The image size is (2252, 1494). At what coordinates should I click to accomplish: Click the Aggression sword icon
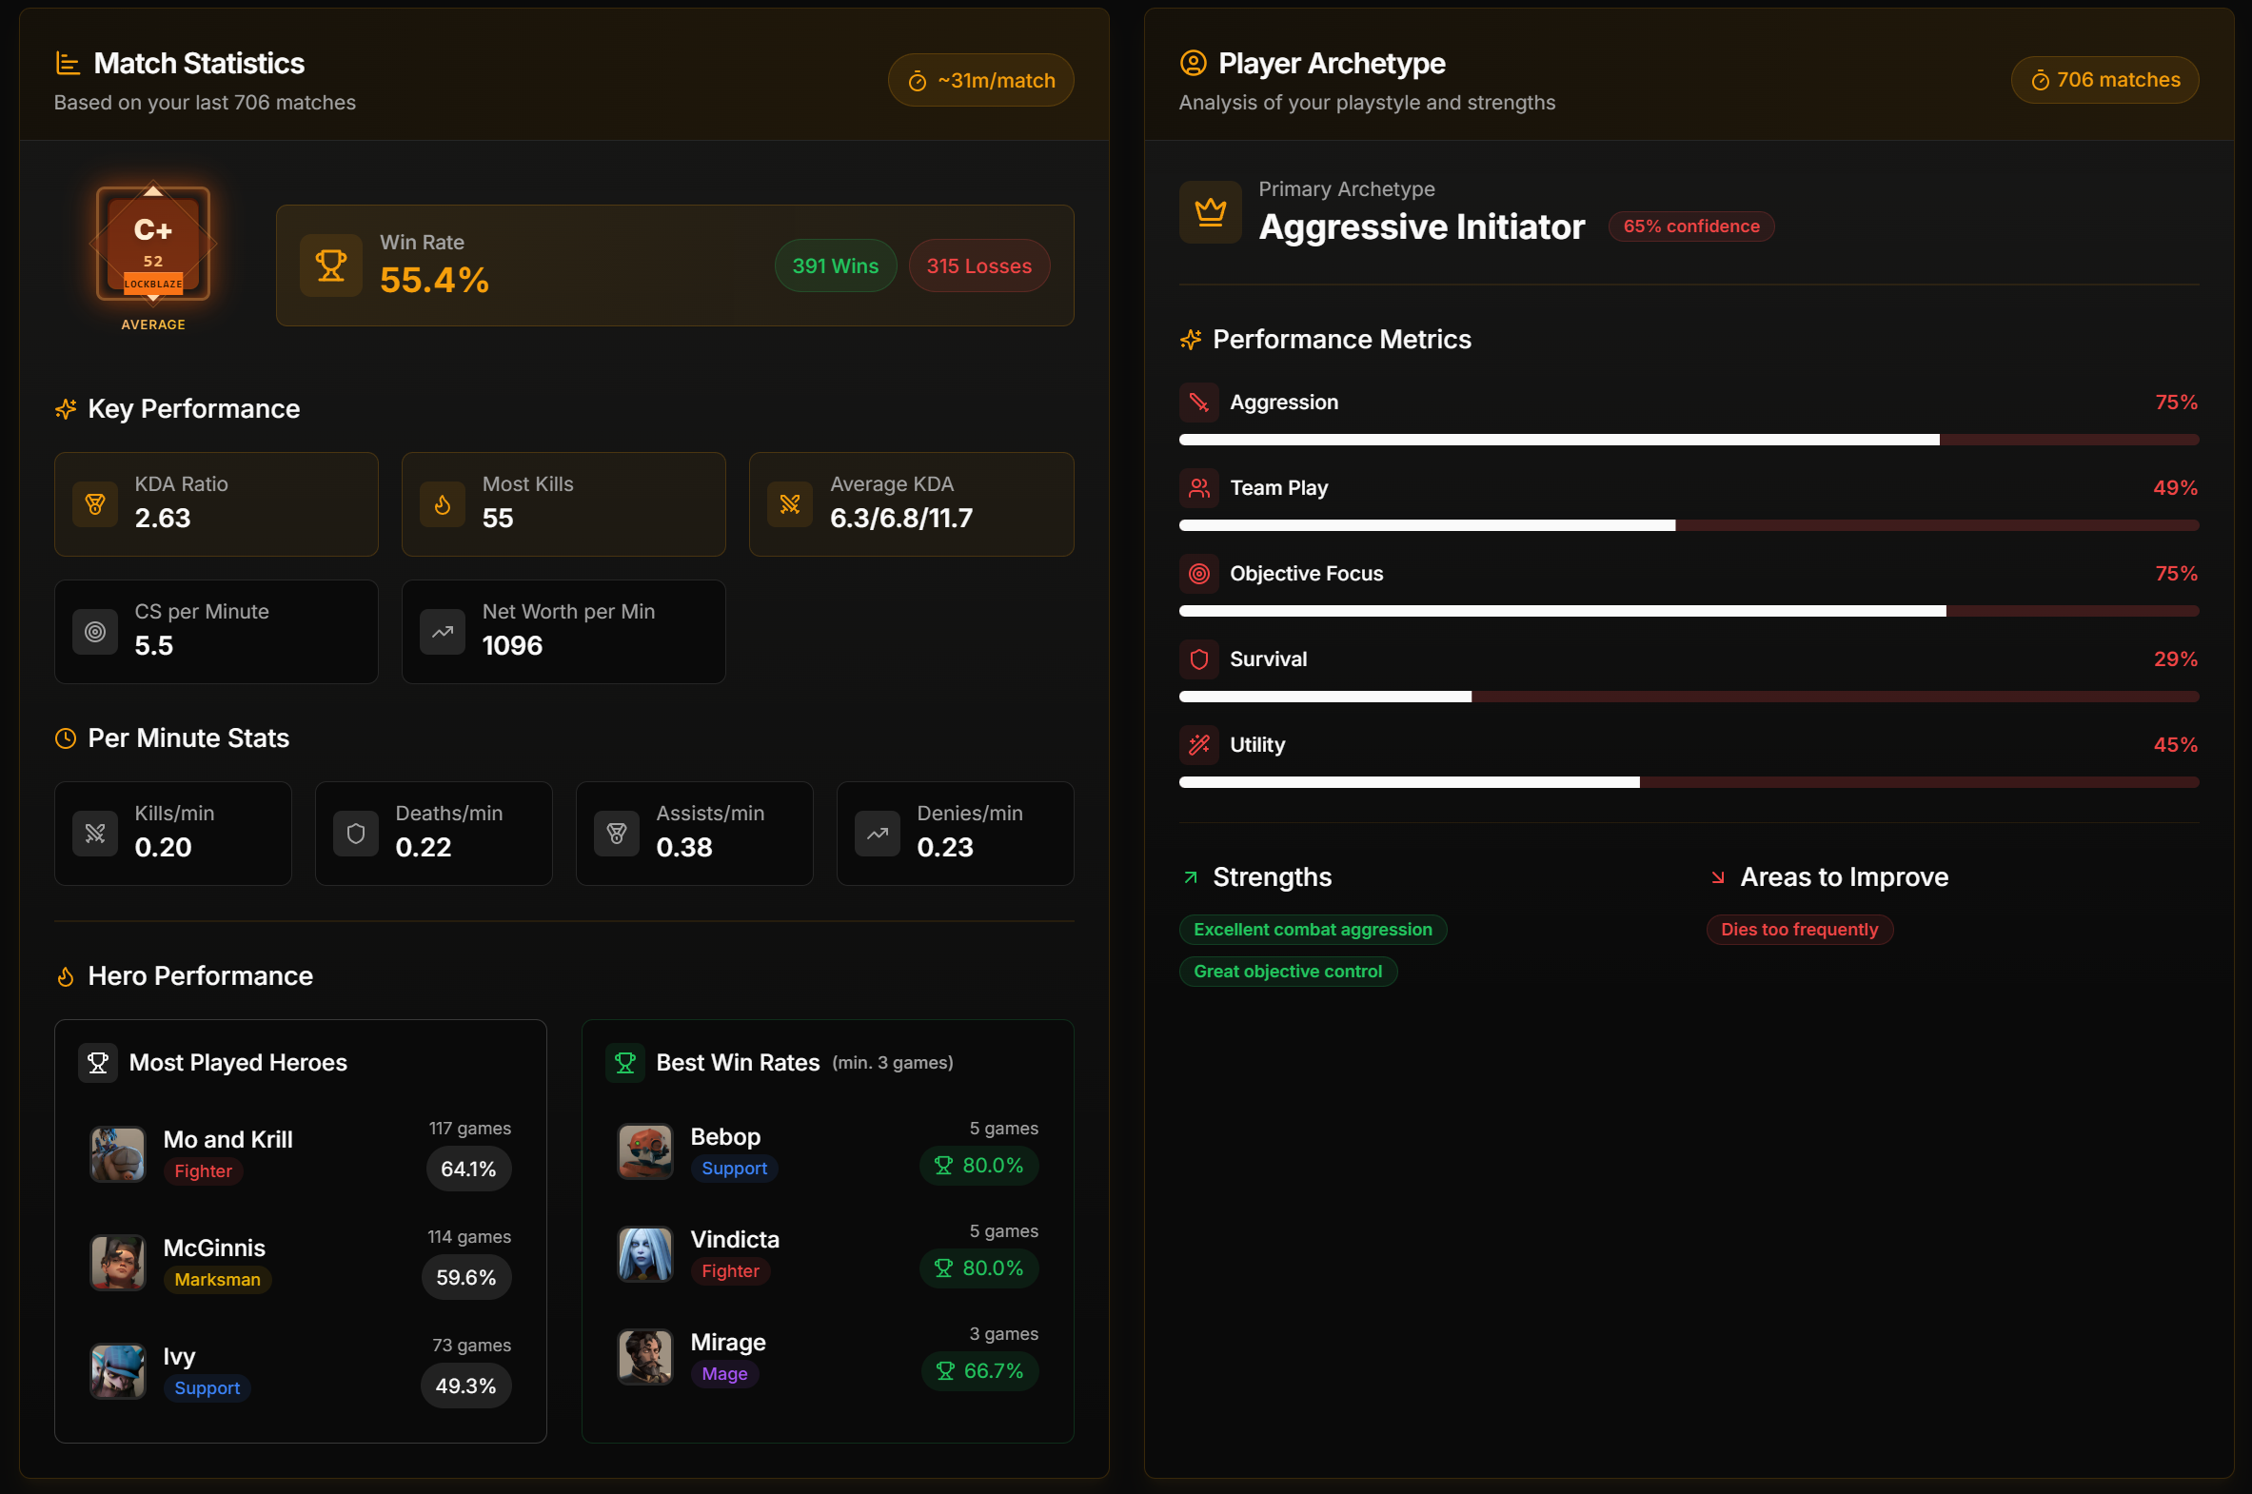1199,403
